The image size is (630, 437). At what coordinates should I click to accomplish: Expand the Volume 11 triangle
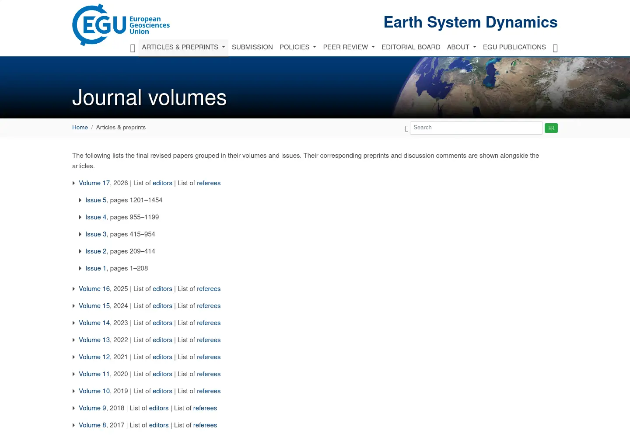(73, 374)
